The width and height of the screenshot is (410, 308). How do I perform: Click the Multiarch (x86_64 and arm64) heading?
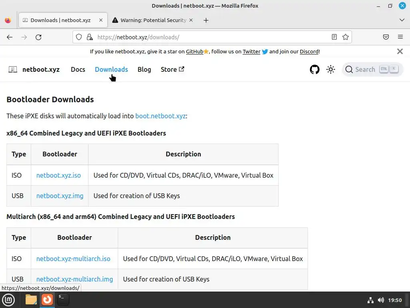(x=121, y=217)
